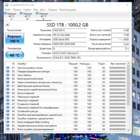Click the scrollbar up arrow in attribute list

tap(128, 63)
